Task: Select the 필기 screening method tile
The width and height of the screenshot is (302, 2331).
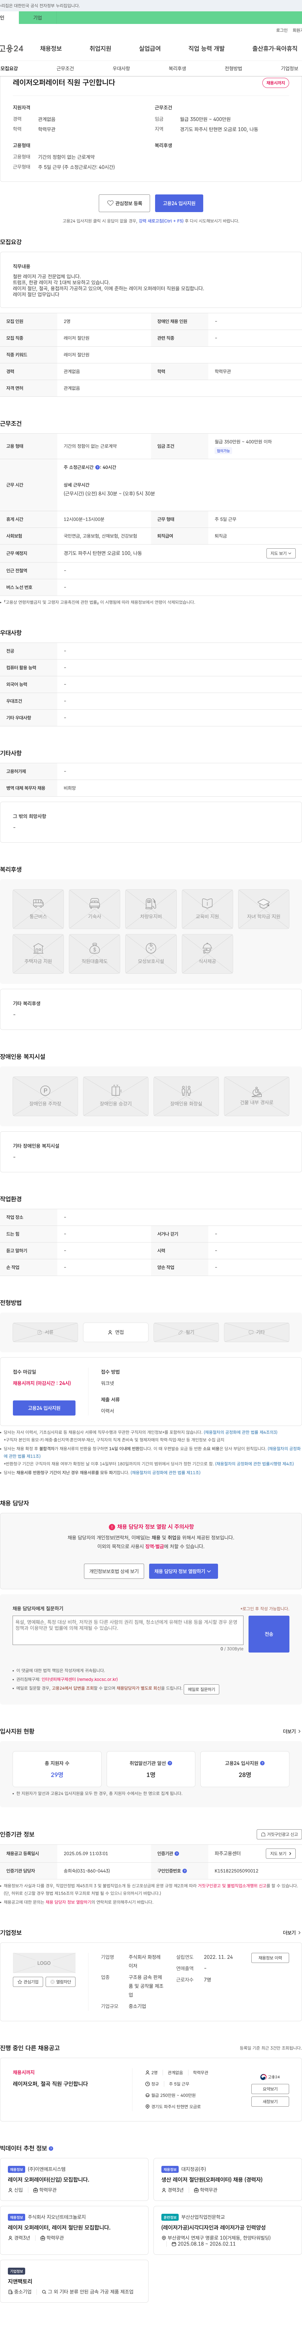Action: [186, 1332]
